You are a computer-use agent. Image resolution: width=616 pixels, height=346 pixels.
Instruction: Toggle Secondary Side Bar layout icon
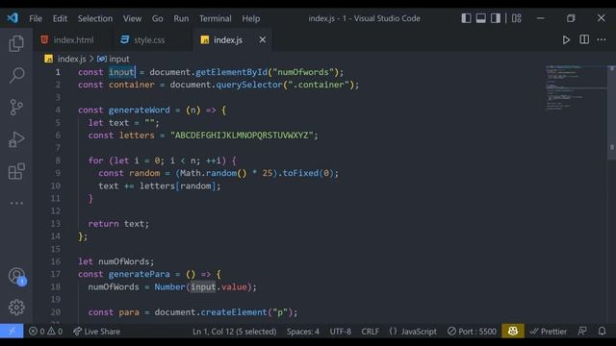pos(496,18)
